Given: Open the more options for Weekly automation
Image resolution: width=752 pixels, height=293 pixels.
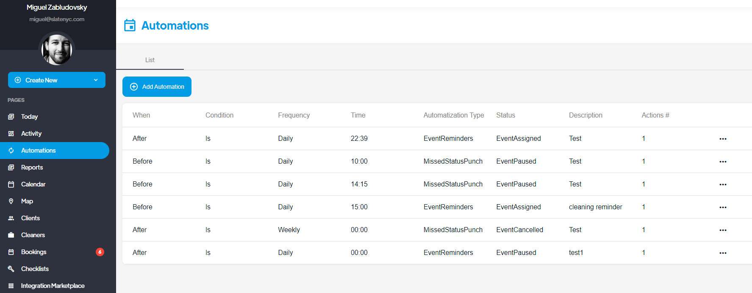Looking at the screenshot, I should pos(723,230).
